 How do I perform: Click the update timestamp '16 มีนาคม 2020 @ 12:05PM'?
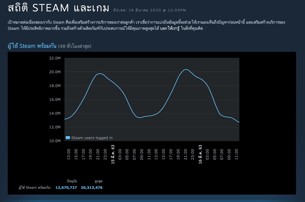tap(158, 10)
